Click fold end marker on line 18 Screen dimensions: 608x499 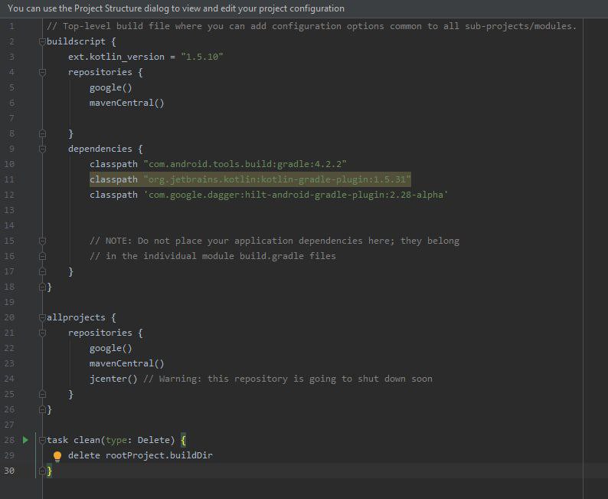click(x=43, y=287)
